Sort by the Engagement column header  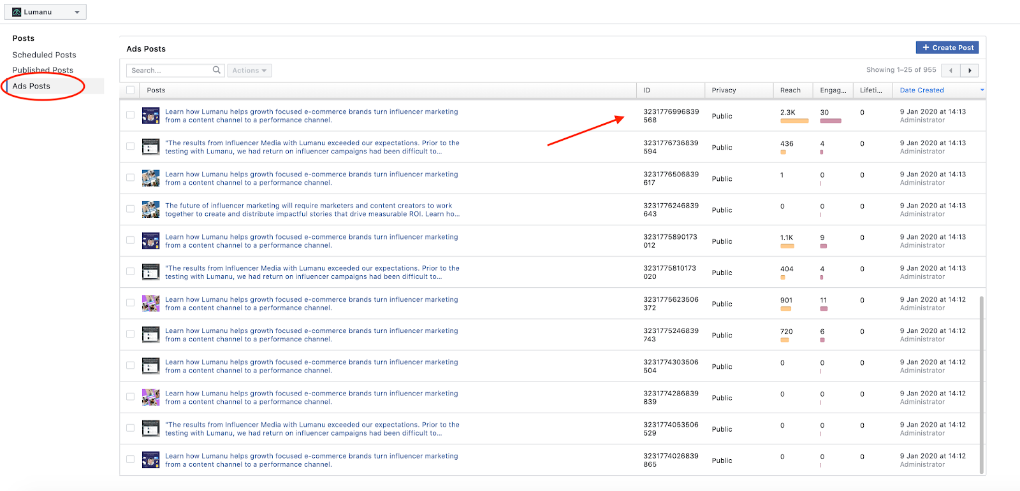point(833,90)
